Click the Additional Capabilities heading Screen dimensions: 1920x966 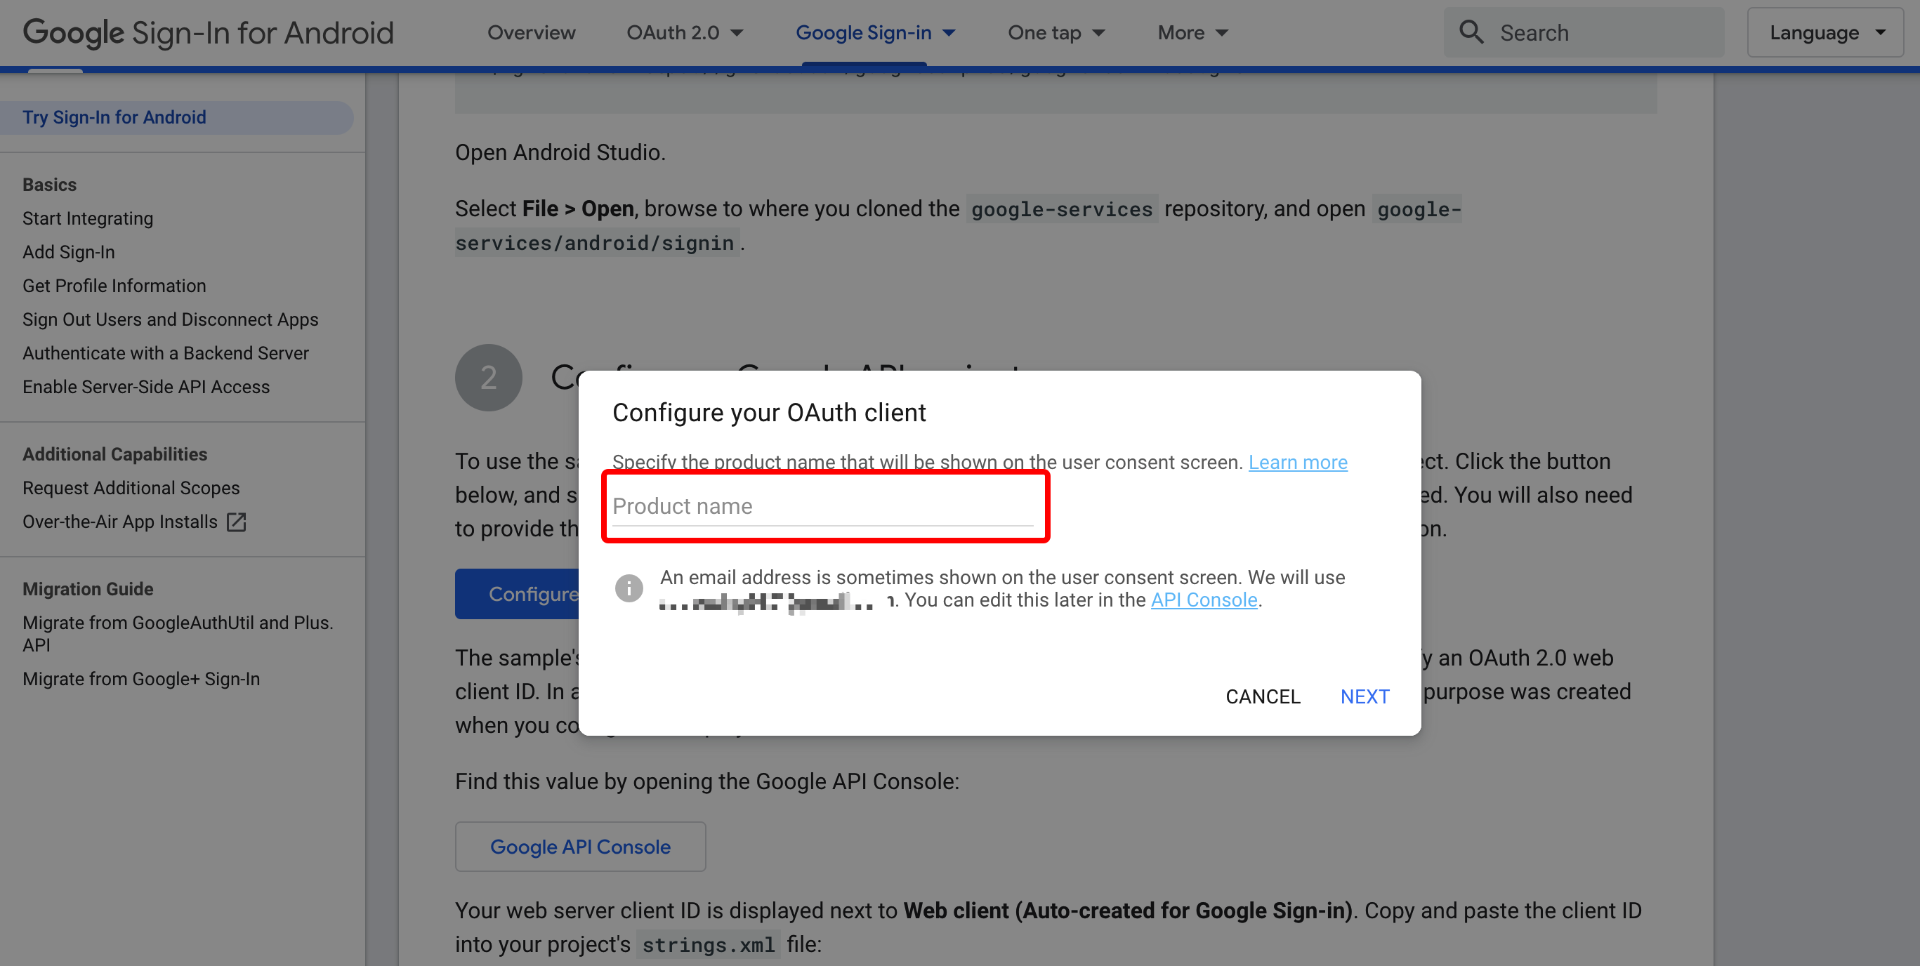click(114, 454)
